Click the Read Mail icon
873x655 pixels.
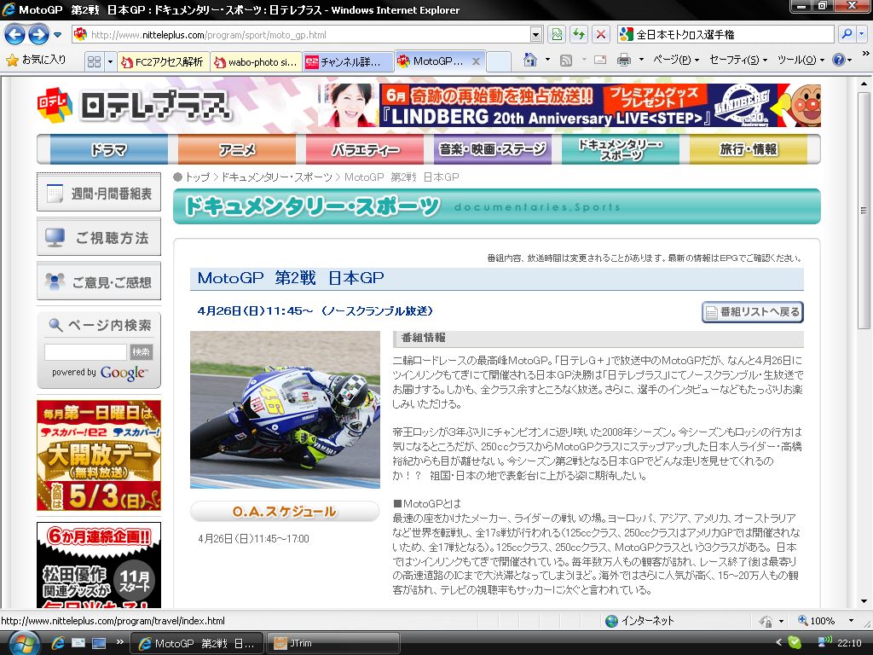coord(600,60)
